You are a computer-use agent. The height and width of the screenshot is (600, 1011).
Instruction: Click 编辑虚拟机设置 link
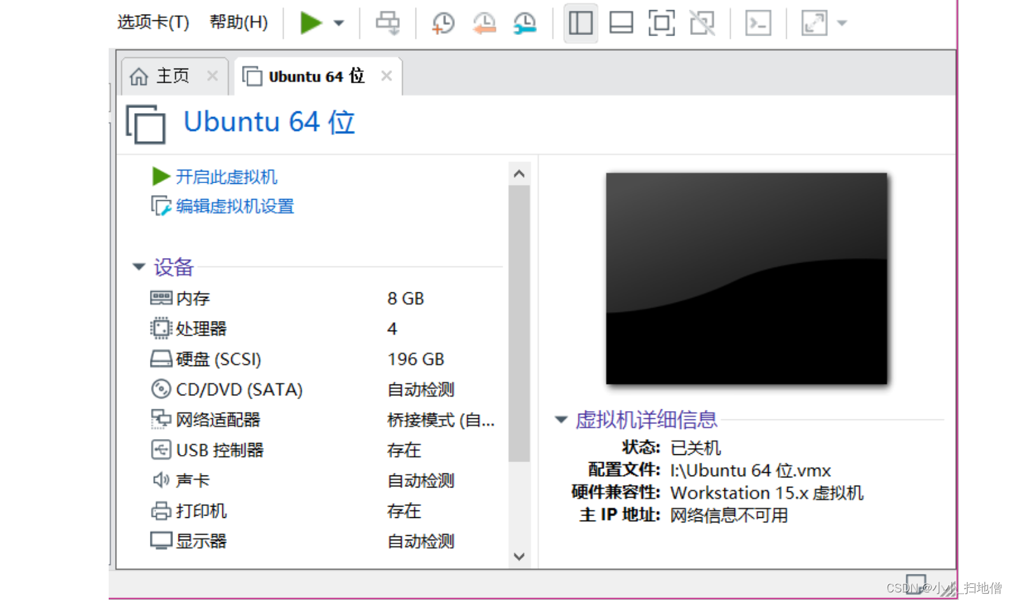tap(234, 207)
